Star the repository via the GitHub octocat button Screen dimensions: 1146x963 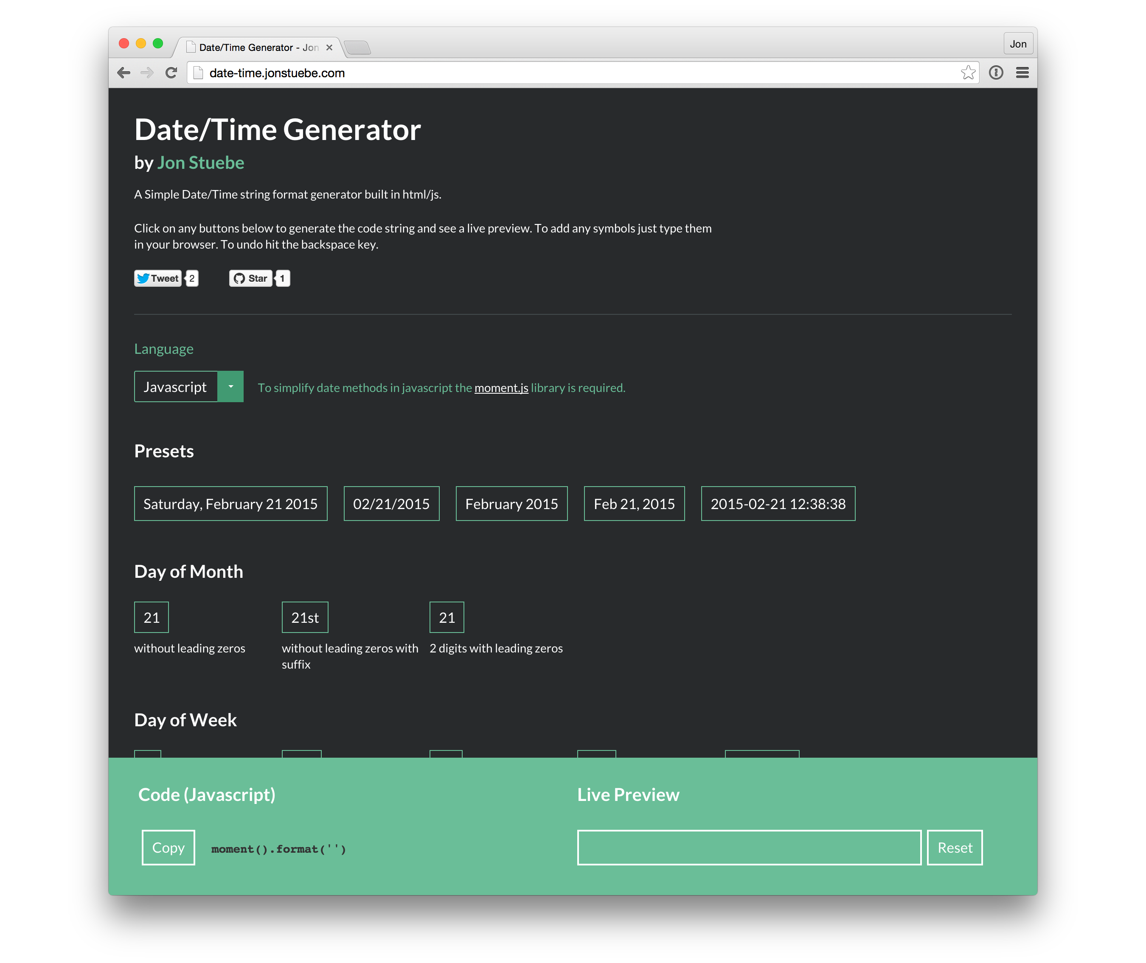250,278
